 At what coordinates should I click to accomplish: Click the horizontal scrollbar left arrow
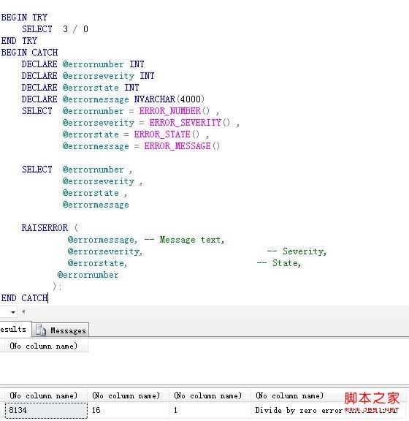coord(23,311)
